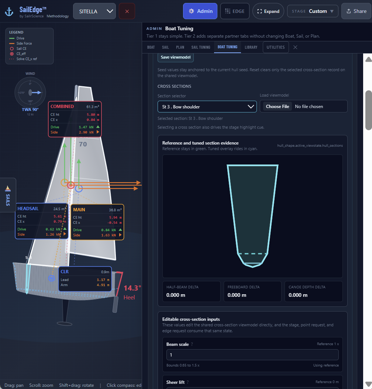Click the 'Reference 1 x' label

point(328,344)
